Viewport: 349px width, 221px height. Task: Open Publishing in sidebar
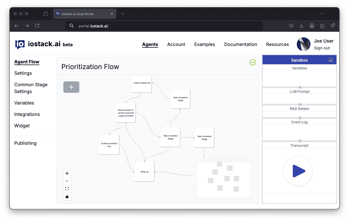tap(25, 143)
